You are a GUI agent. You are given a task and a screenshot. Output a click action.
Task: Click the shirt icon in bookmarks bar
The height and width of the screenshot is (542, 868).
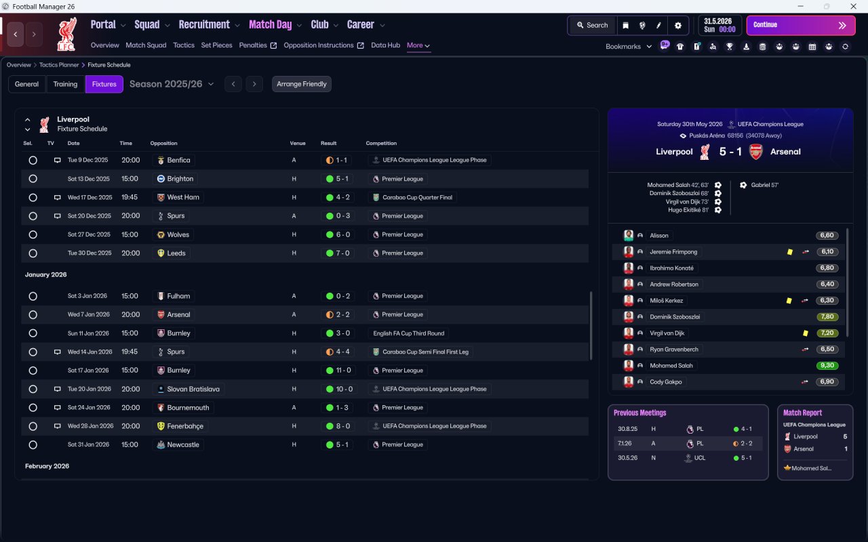pos(680,47)
